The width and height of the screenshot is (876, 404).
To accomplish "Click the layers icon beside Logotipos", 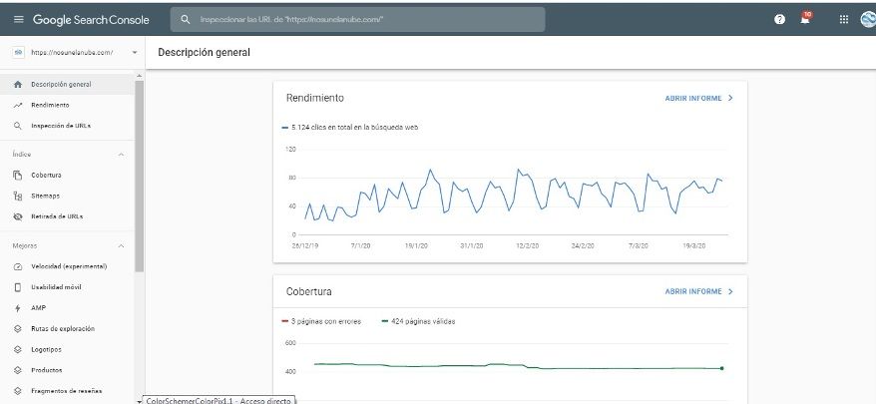I will [x=18, y=350].
